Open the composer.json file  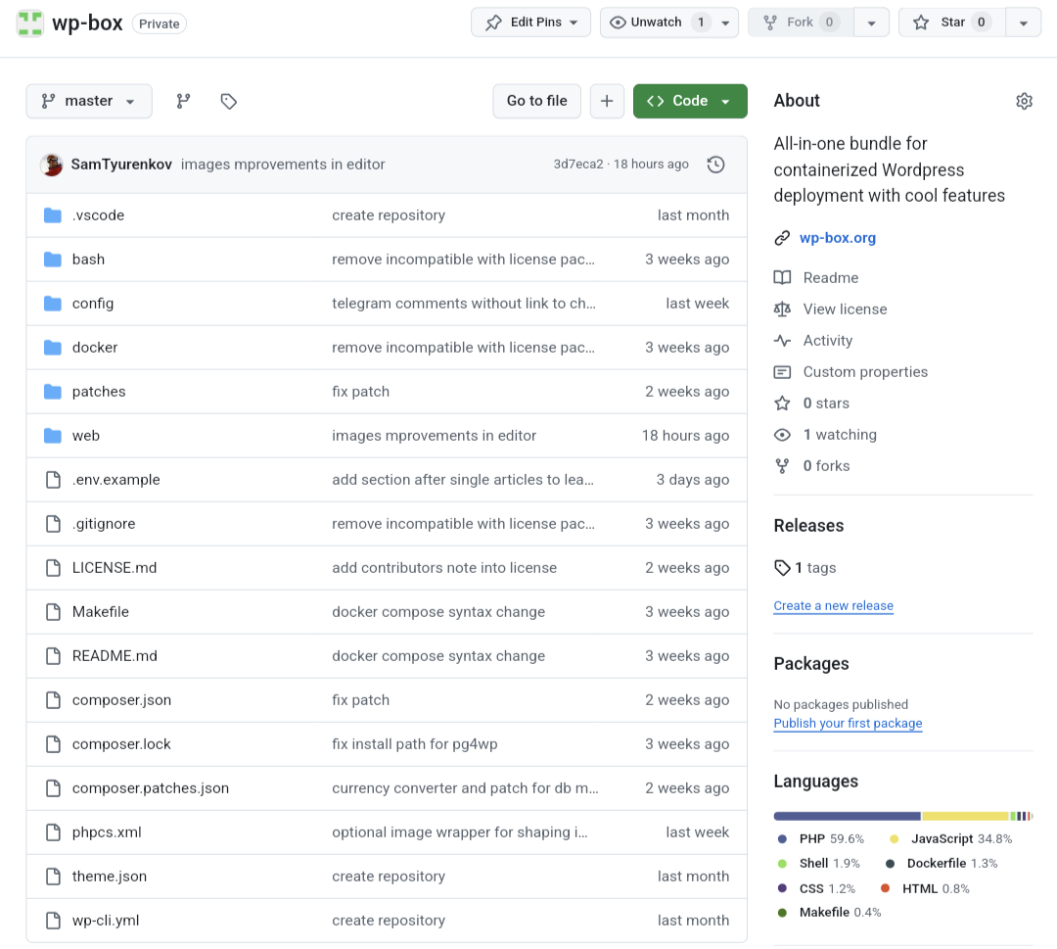[x=121, y=700]
